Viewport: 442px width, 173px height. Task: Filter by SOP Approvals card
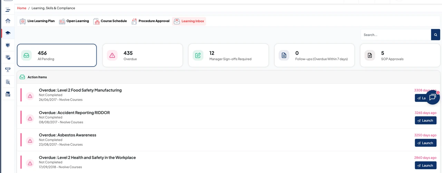(x=400, y=55)
